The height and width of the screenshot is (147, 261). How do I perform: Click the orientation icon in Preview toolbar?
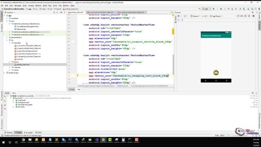pos(185,16)
